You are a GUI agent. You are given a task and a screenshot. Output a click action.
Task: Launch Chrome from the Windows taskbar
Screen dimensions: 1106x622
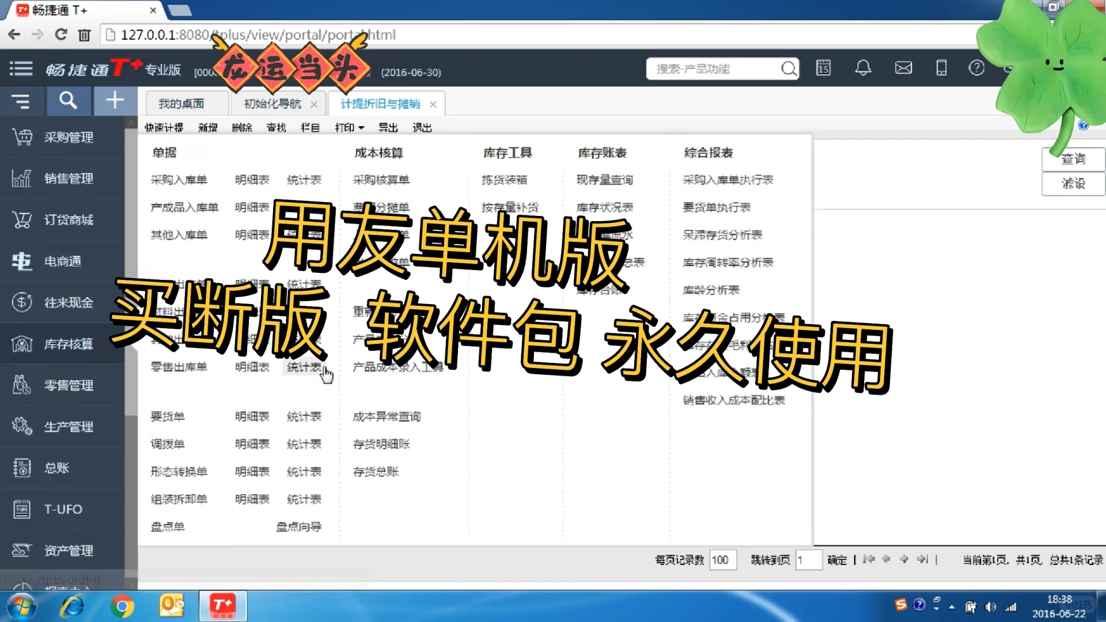[x=121, y=606]
